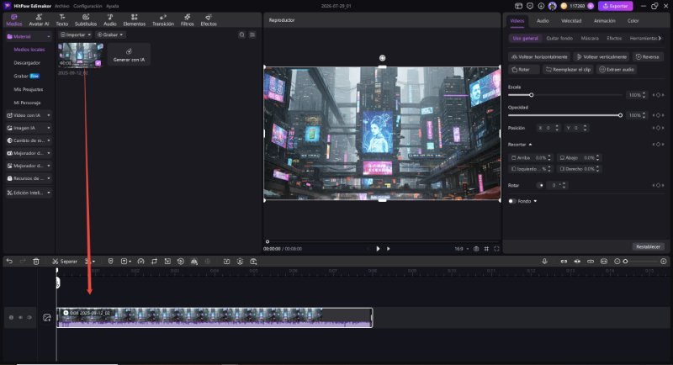Play the preview video
Image resolution: width=673 pixels, height=365 pixels.
pos(378,249)
